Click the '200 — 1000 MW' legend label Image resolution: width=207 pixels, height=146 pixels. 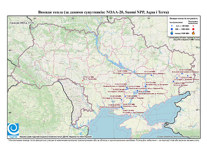click(x=183, y=29)
